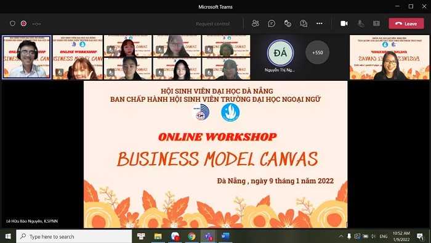The image size is (431, 243).
Task: Click the round blue logo on the slide
Action: coord(230,112)
